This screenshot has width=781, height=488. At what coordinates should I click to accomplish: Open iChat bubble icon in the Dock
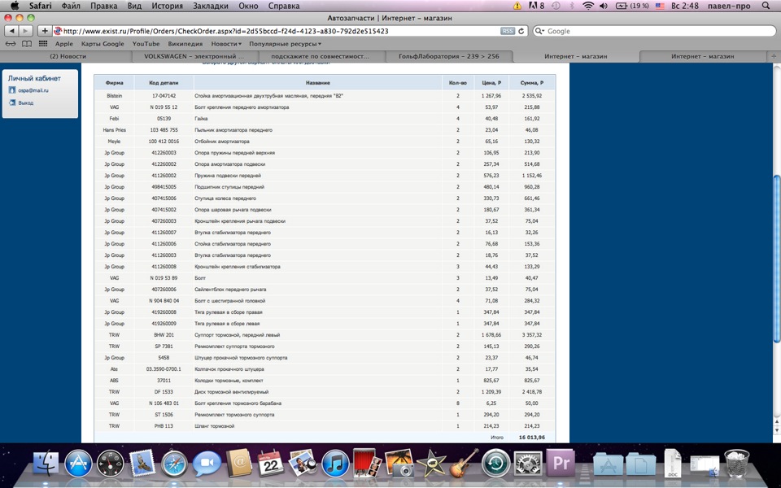[207, 464]
